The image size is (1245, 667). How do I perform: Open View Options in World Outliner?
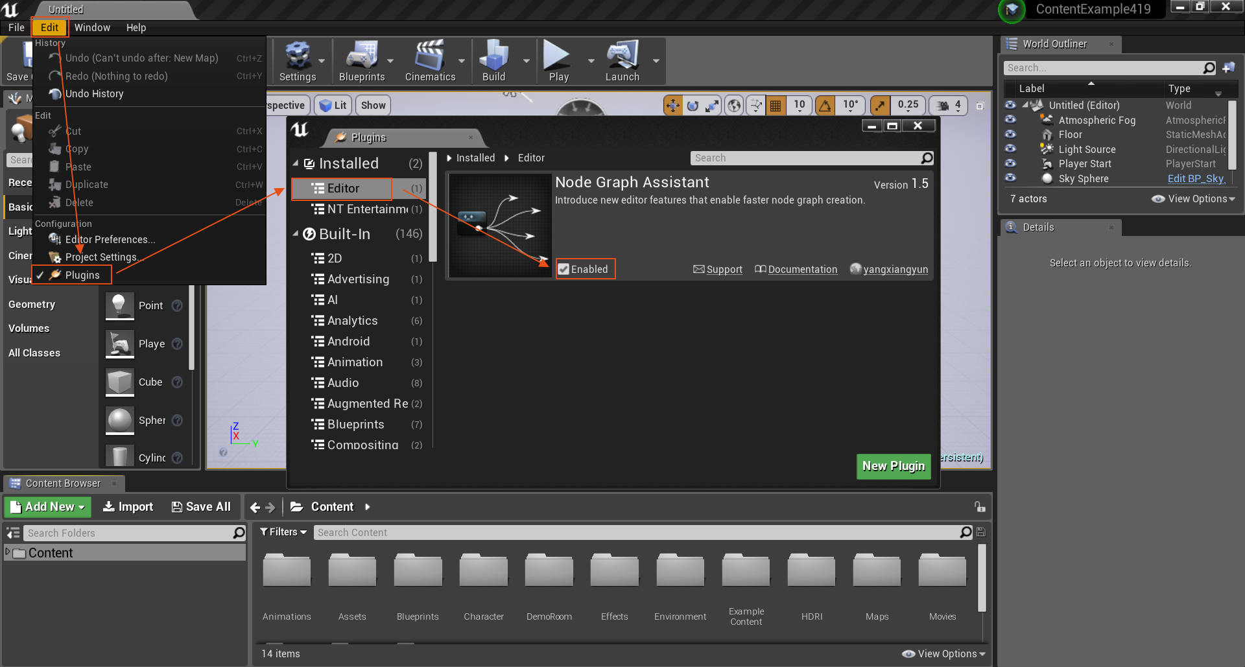(x=1193, y=199)
